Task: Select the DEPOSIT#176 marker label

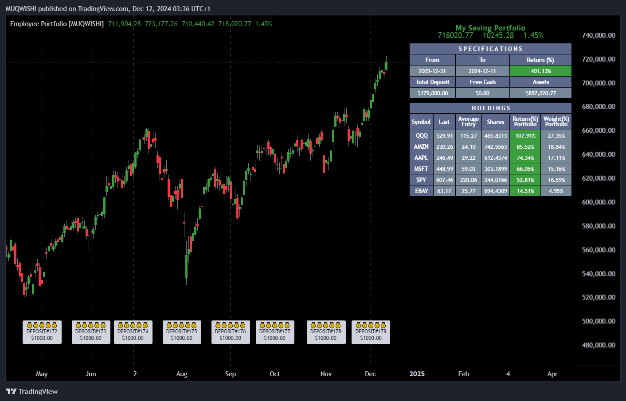Action: [231, 332]
